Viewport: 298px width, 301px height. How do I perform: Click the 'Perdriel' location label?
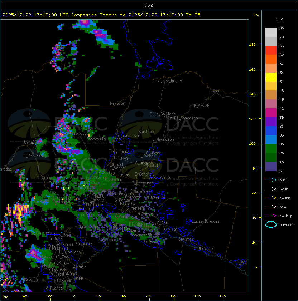coord(87,209)
